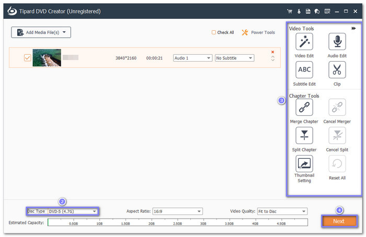Click the Reset All icon
Image resolution: width=366 pixels, height=237 pixels.
click(x=337, y=163)
